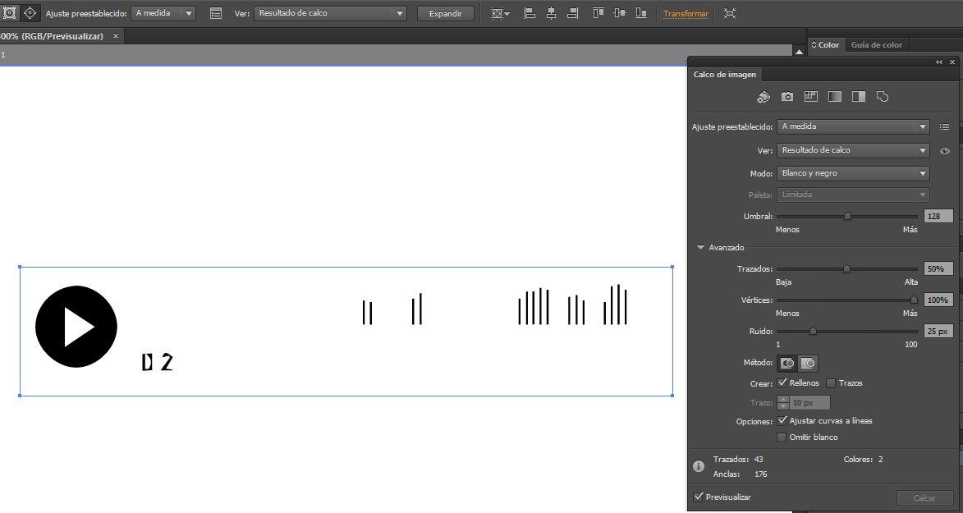Align objects to vertical center
963x513 pixels.
coord(620,13)
